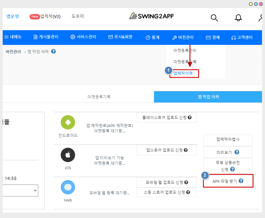Click help icon beside 앱 작업 이력 breadcrumb
Viewport: 265px width, 218px height.
54,51
